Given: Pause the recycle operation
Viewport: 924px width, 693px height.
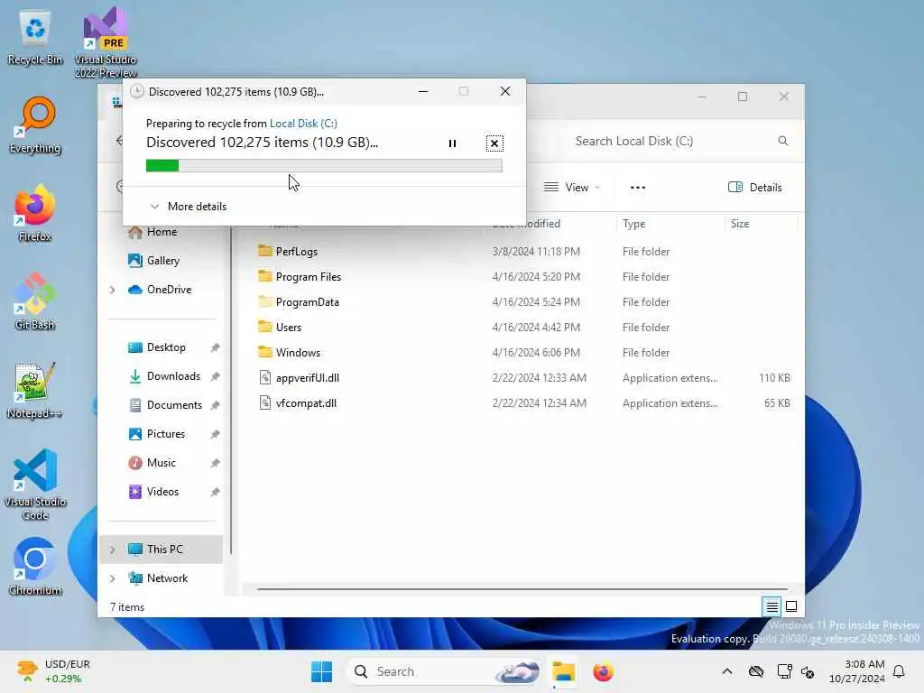Looking at the screenshot, I should [452, 143].
